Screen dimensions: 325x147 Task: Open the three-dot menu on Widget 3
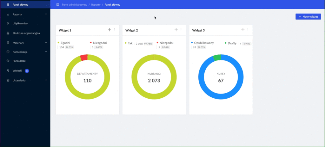point(248,30)
